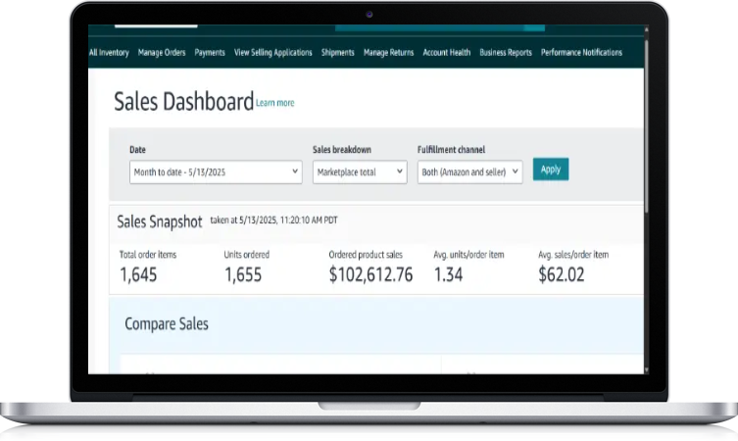The image size is (738, 441).
Task: Open Account Health from the nav bar
Action: pyautogui.click(x=447, y=53)
